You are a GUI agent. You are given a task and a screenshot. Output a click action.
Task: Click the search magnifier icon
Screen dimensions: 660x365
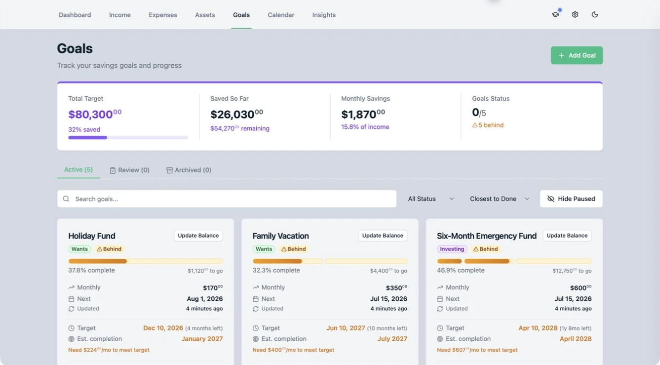(66, 199)
